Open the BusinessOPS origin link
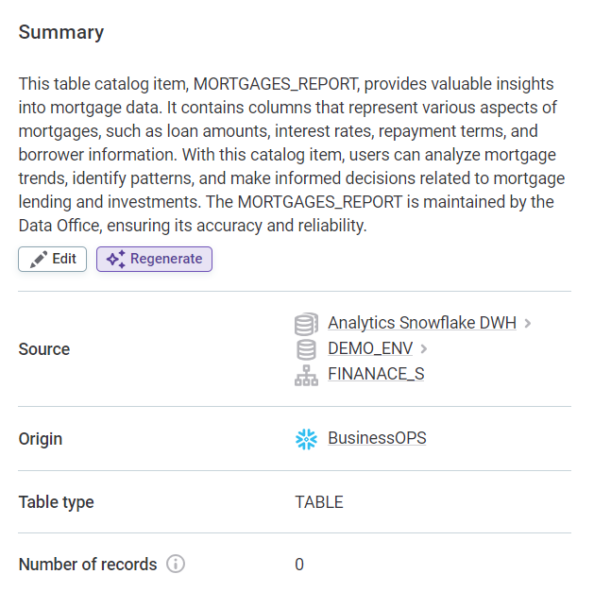Viewport: 594px width, 608px height. click(x=377, y=438)
